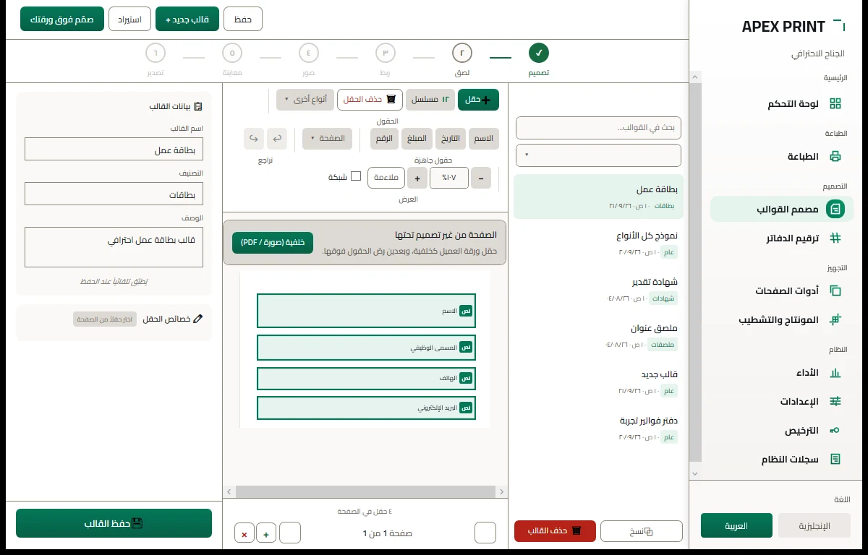Click the top حفظ button
This screenshot has height=555, width=868.
243,19
